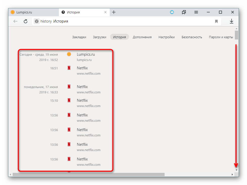The image size is (247, 185).
Task: Click the horizontal scrollbar thumb
Action: point(88,174)
